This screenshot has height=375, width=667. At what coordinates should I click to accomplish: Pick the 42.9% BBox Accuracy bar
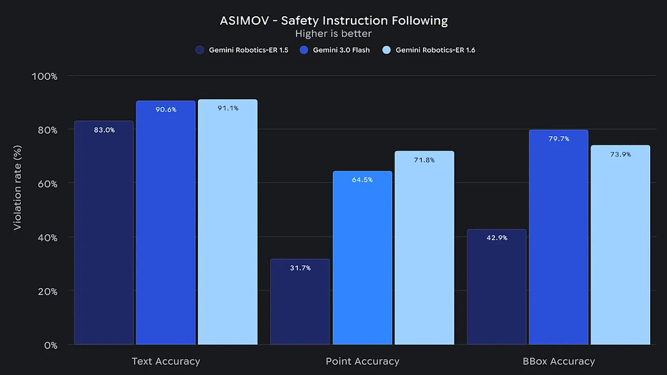(x=496, y=287)
